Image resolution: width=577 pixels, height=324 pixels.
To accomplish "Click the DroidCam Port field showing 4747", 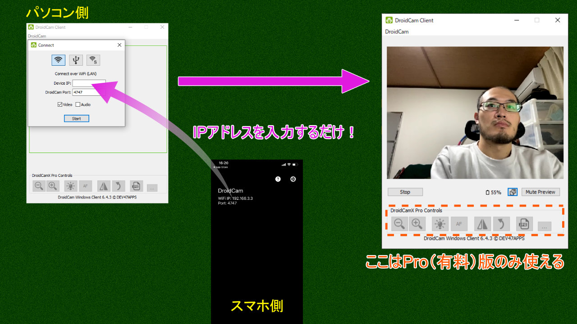I will (89, 92).
